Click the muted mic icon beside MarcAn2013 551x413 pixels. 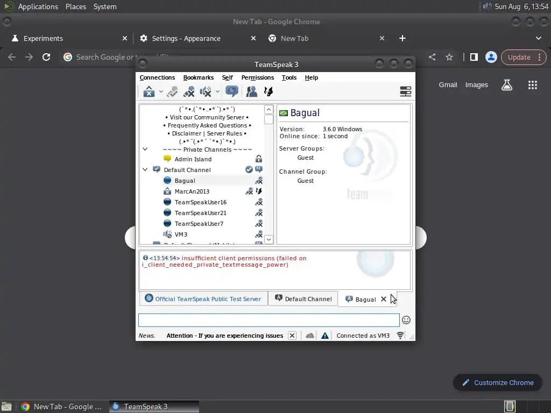point(249,191)
